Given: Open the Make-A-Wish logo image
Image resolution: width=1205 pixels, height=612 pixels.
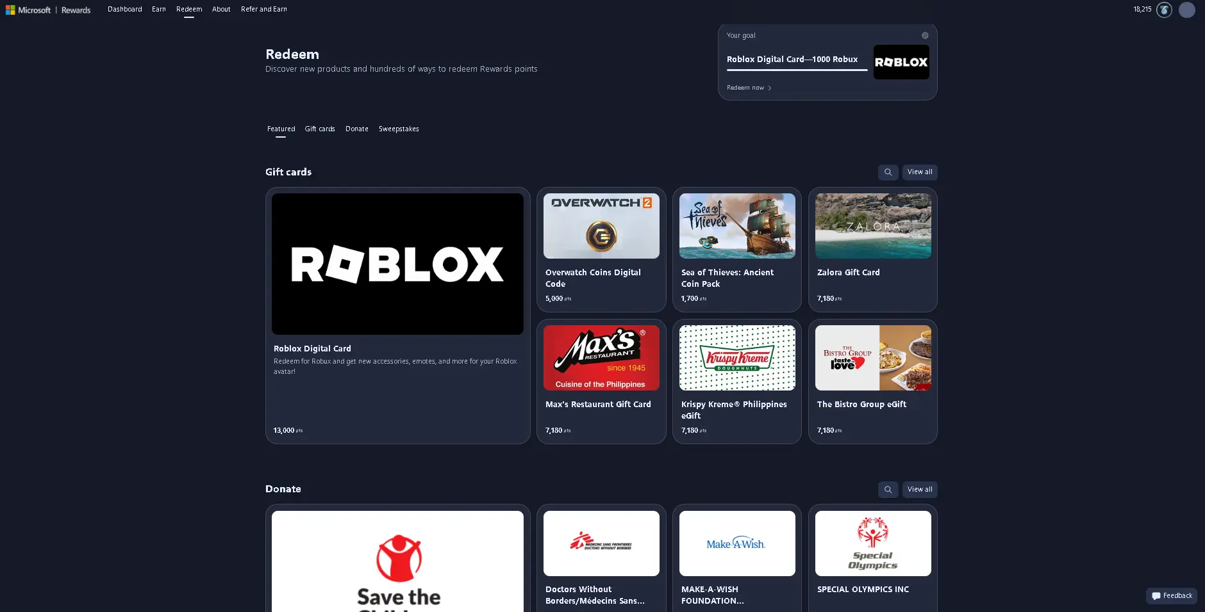Looking at the screenshot, I should pos(737,544).
